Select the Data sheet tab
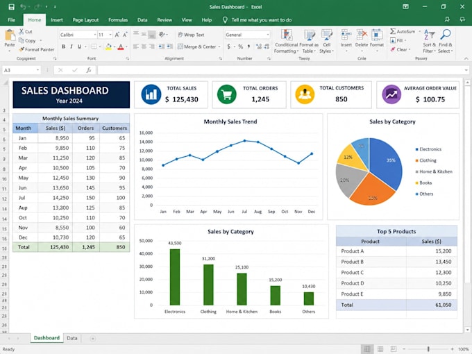The height and width of the screenshot is (354, 472). coord(72,338)
